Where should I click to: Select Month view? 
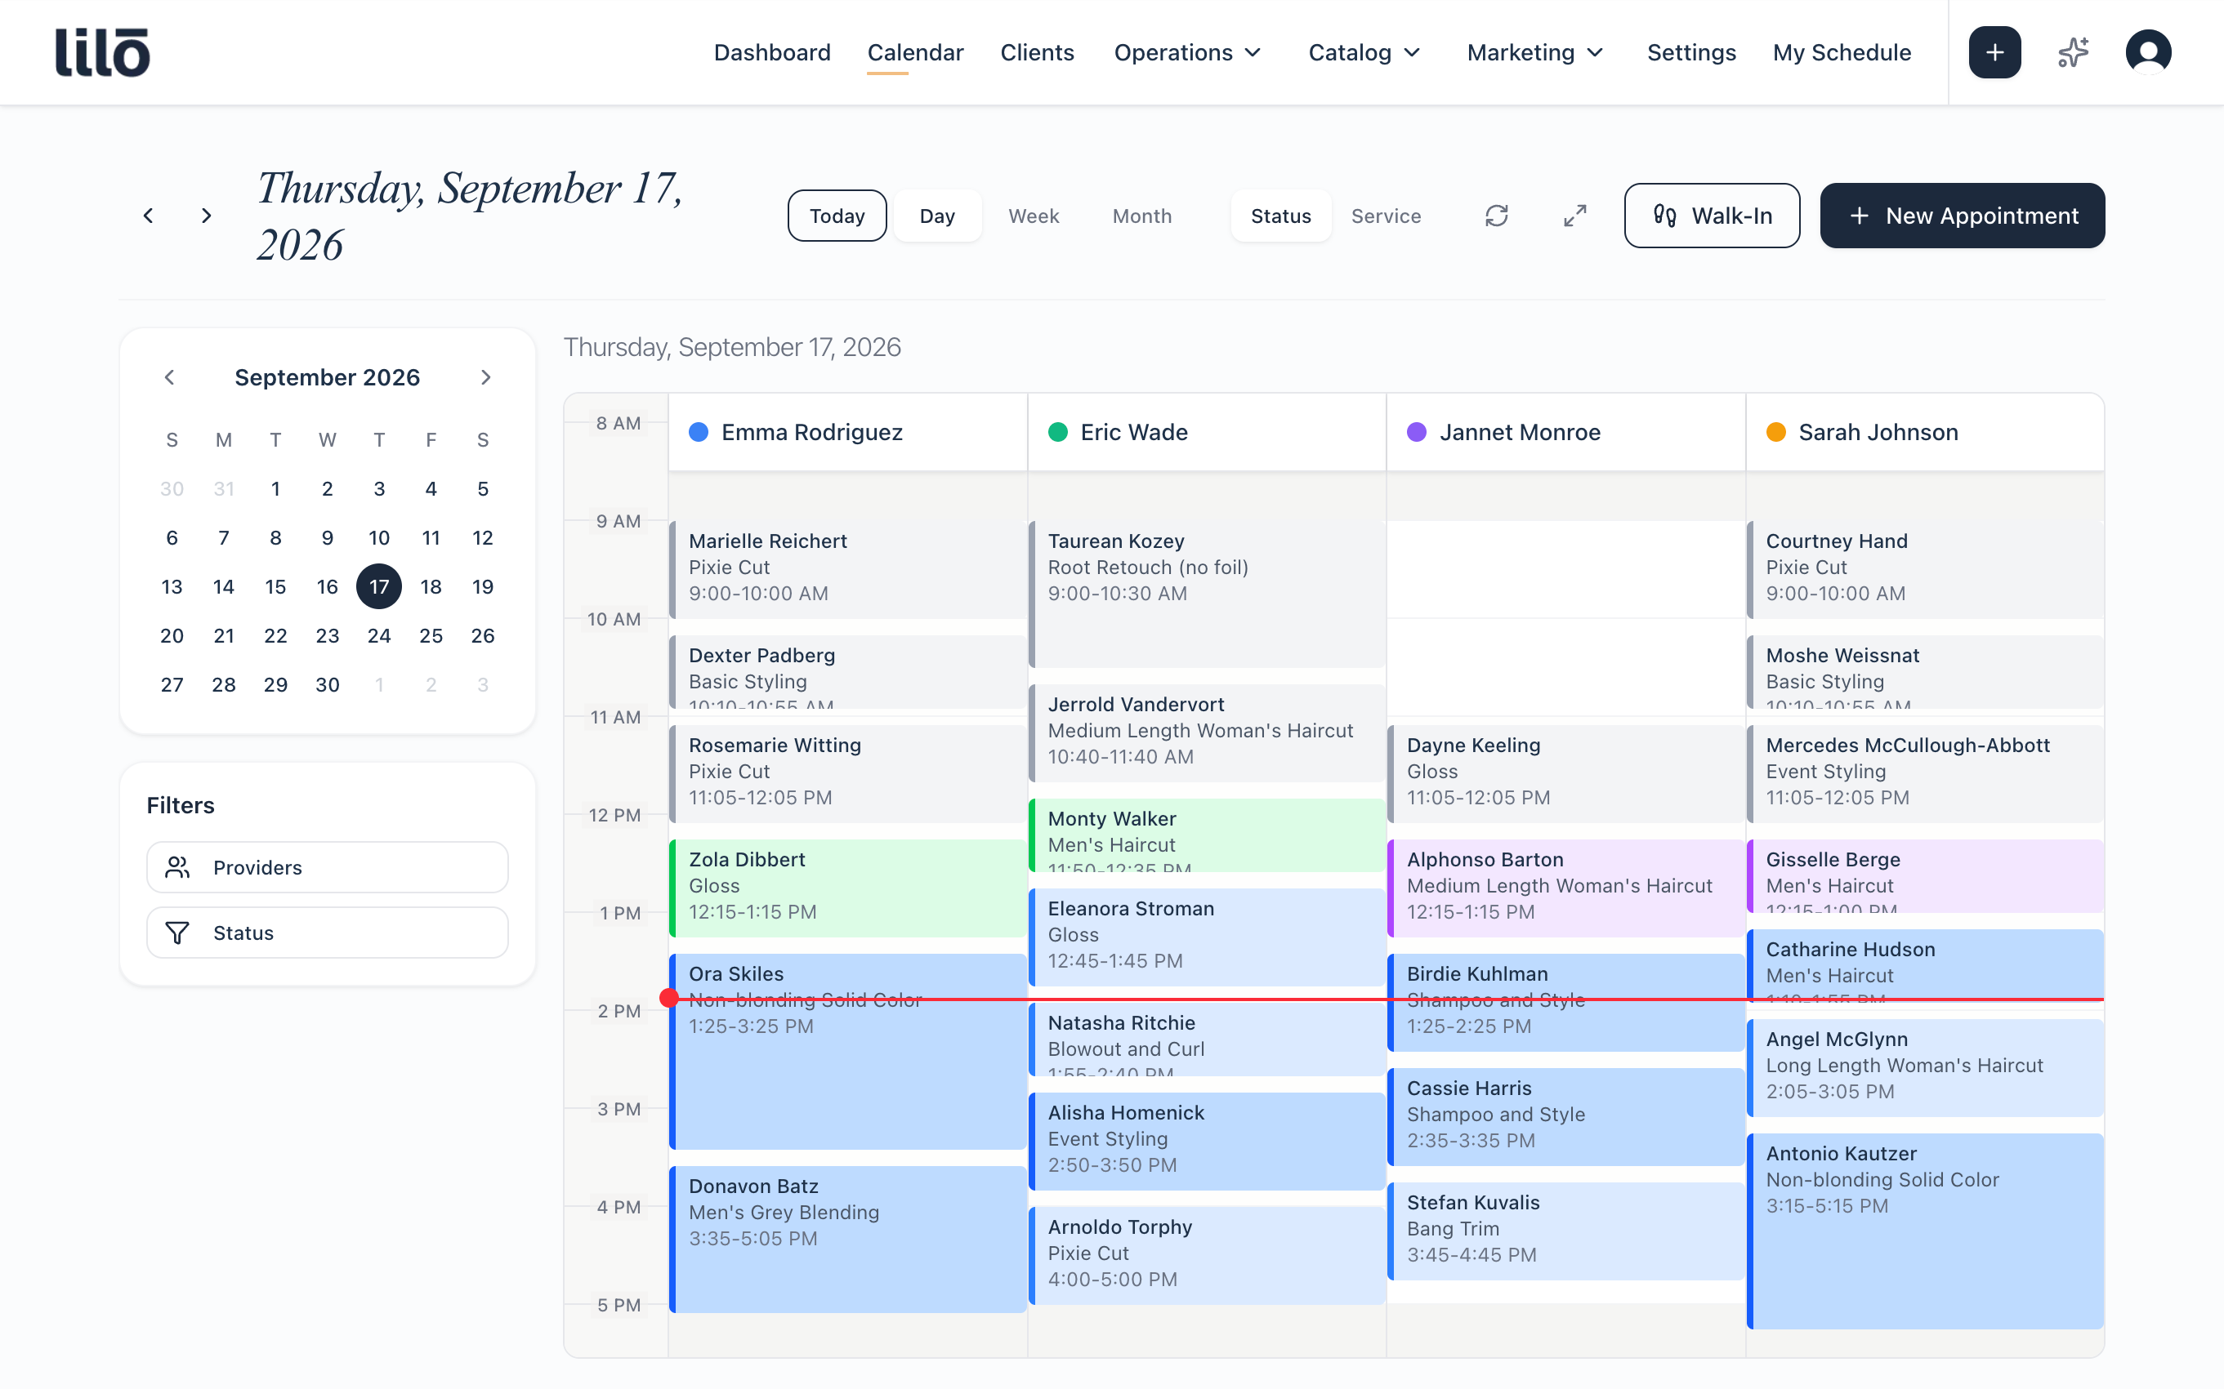[1142, 216]
